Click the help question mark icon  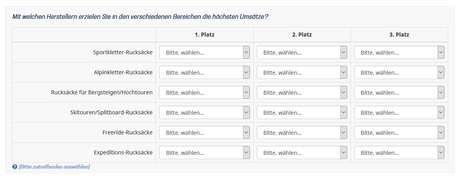tap(15, 167)
